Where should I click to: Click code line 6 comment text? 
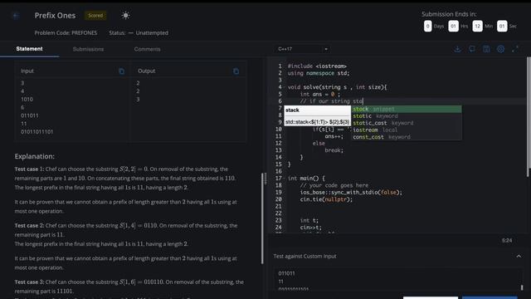coord(331,101)
